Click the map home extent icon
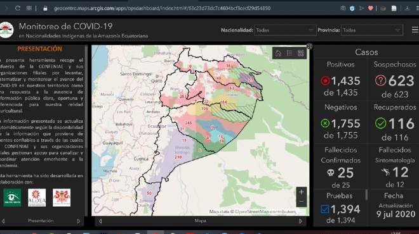 (x=278, y=53)
